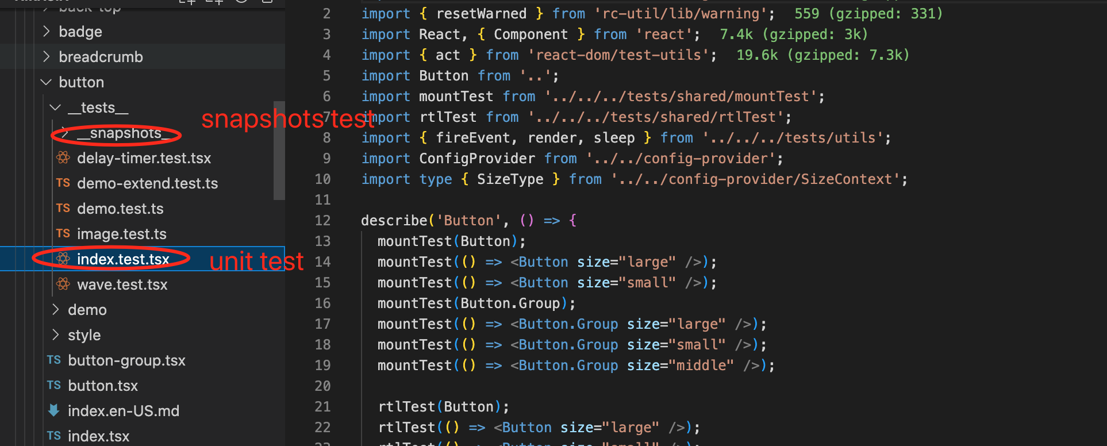Click TS icon next to button.tsx

54,386
